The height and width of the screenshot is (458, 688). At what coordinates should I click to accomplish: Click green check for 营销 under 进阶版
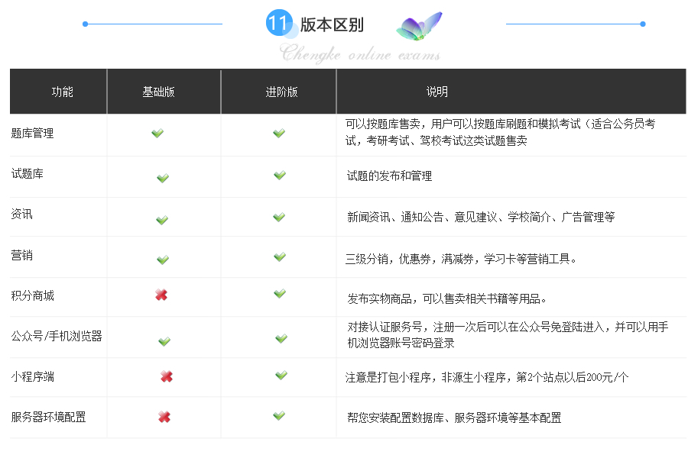280,257
